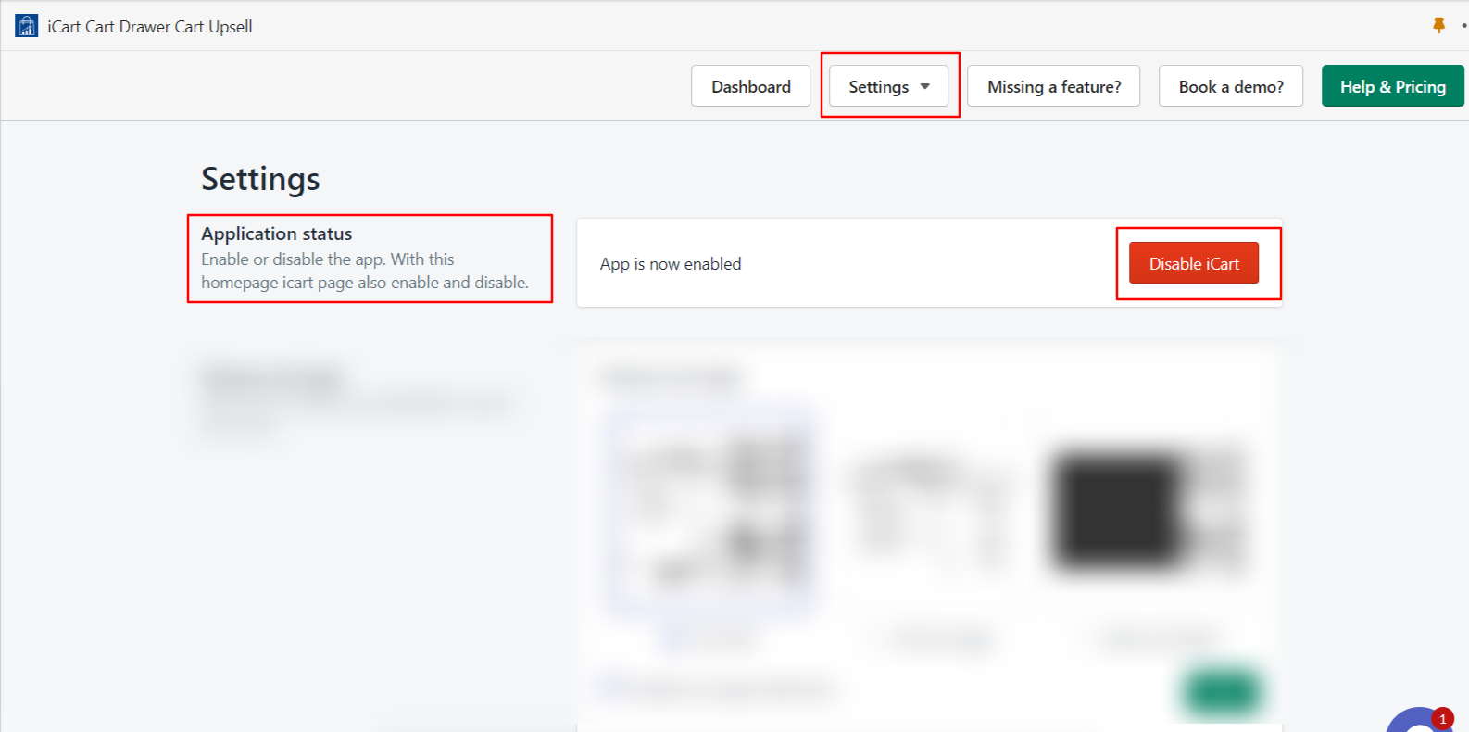The image size is (1469, 732).
Task: Click the red Disable iCart button
Action: [1193, 263]
